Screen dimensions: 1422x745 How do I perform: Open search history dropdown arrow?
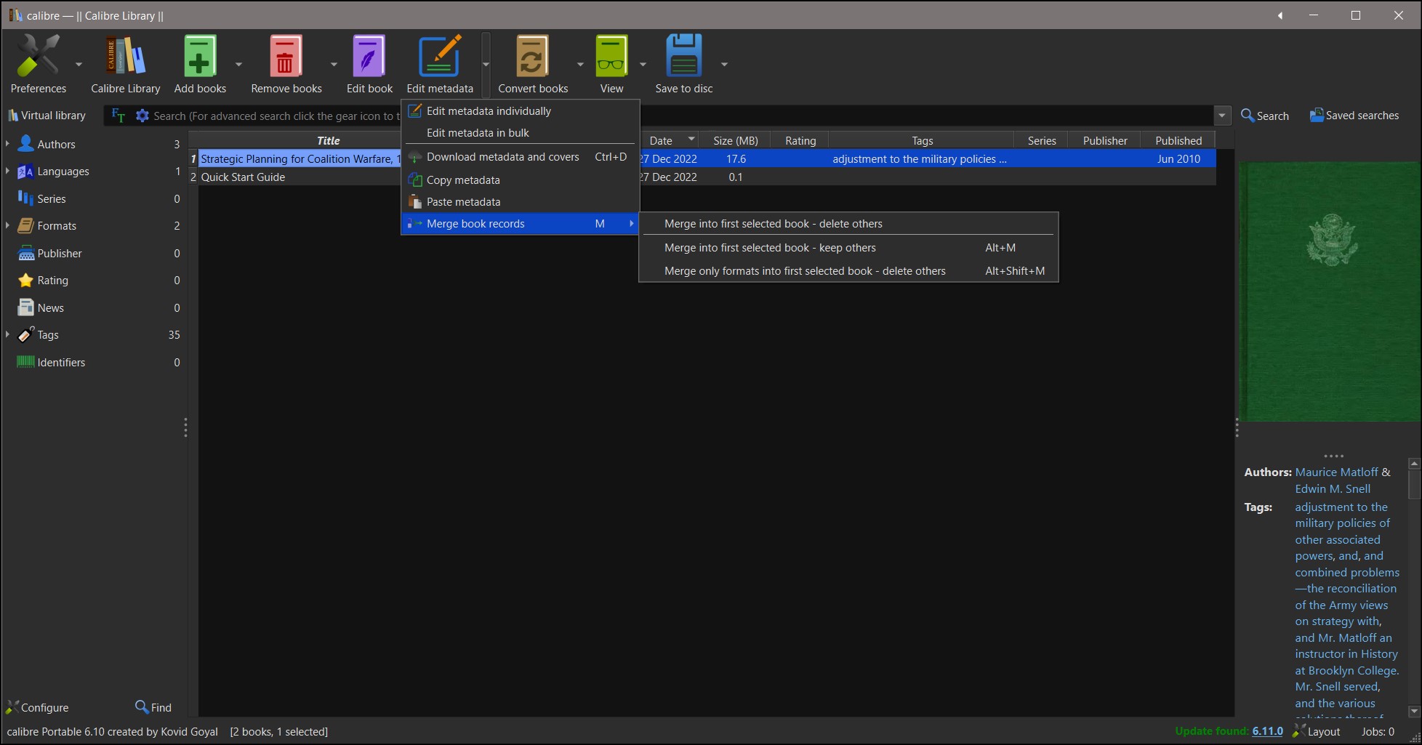(x=1222, y=116)
